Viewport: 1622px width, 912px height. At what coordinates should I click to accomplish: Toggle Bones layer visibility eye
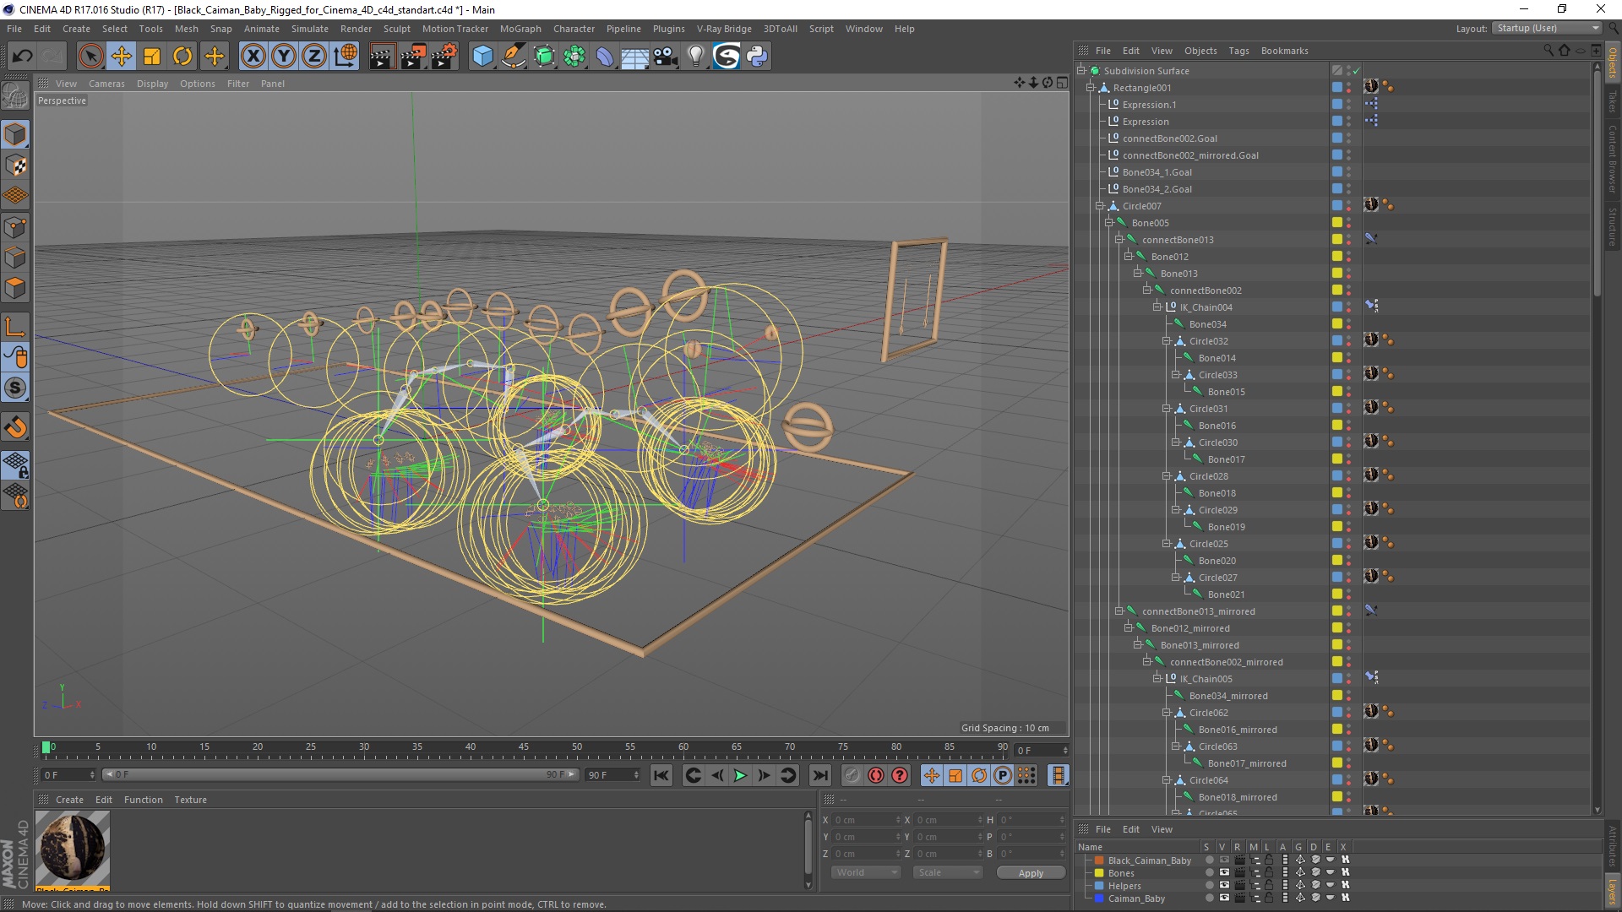click(x=1224, y=873)
